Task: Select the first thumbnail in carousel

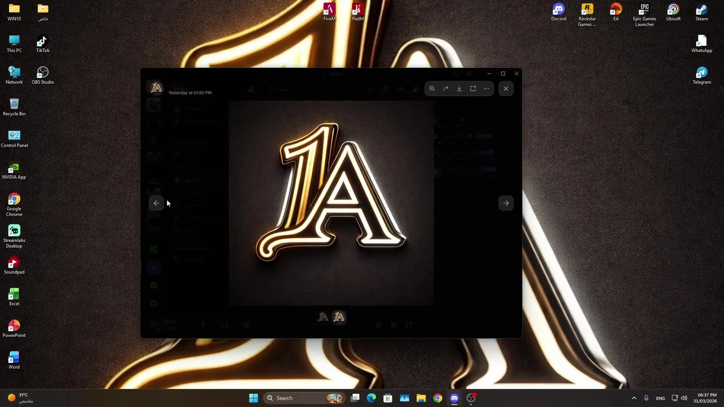Action: point(323,317)
